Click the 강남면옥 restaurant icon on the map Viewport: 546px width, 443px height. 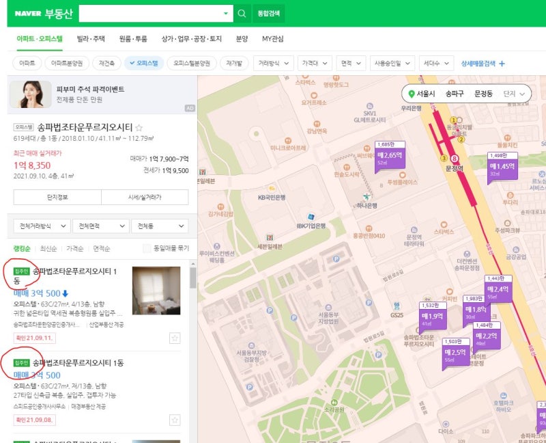pyautogui.click(x=317, y=124)
